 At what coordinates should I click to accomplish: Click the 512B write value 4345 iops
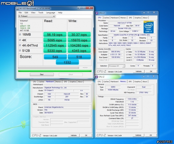tap(79, 51)
